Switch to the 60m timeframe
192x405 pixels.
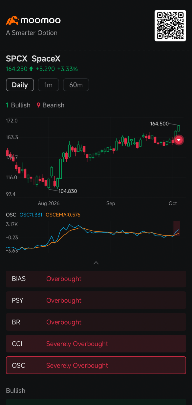[x=76, y=85]
